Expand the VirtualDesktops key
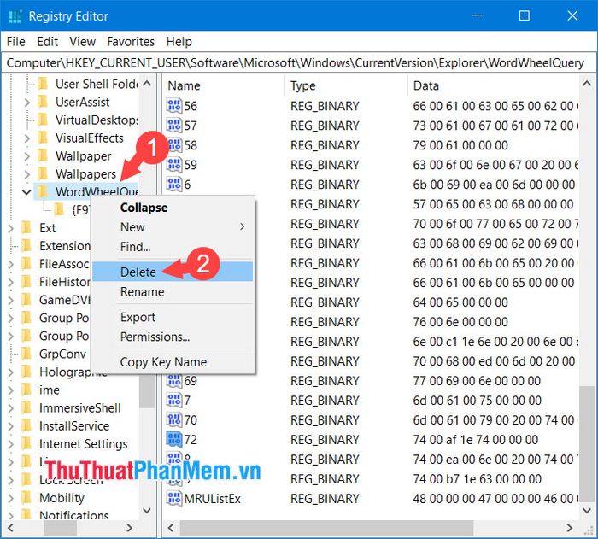The image size is (598, 539). point(26,120)
